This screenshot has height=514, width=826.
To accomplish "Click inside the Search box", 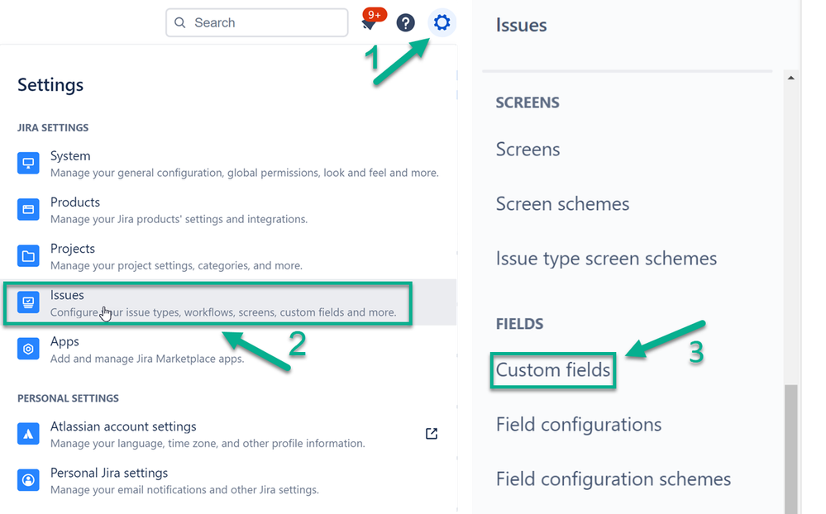I will [x=256, y=22].
